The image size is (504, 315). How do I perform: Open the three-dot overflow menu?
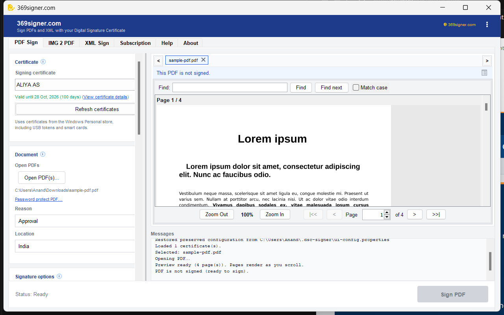[x=487, y=24]
